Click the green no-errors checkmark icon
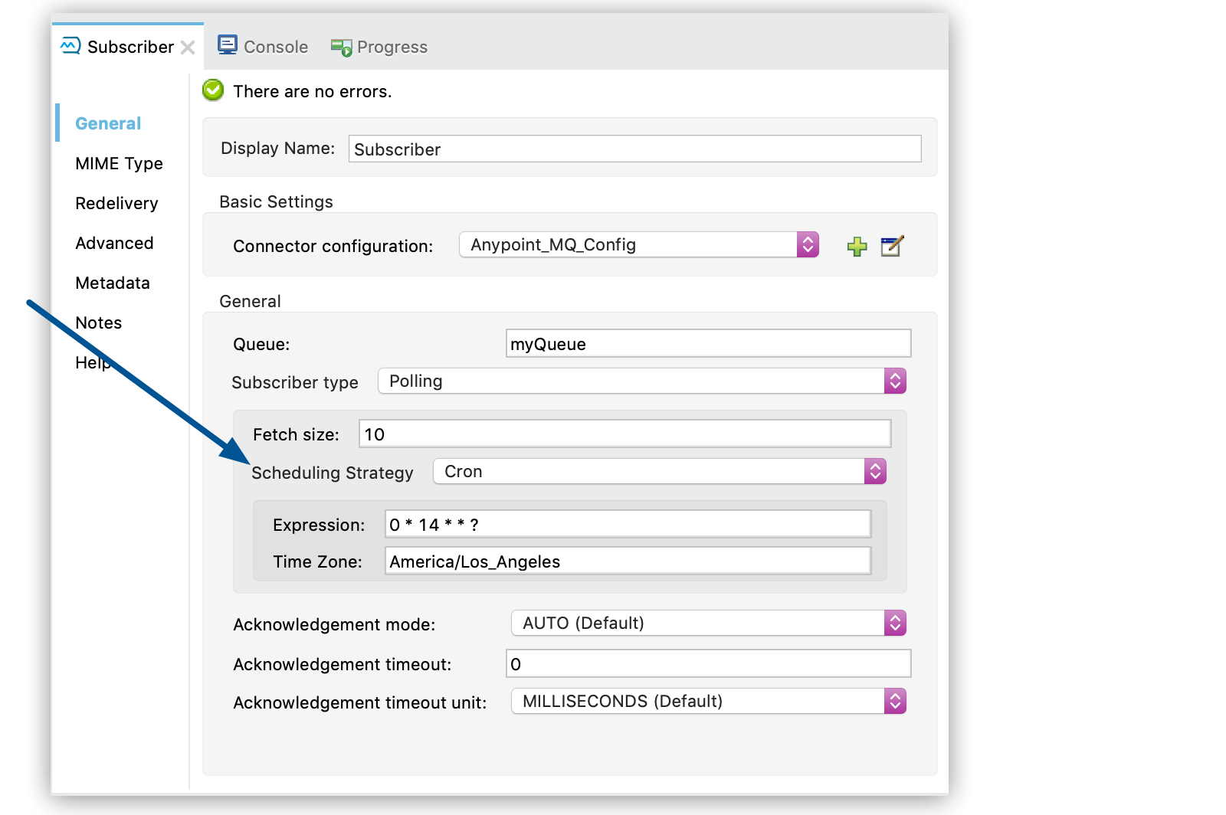 [212, 90]
